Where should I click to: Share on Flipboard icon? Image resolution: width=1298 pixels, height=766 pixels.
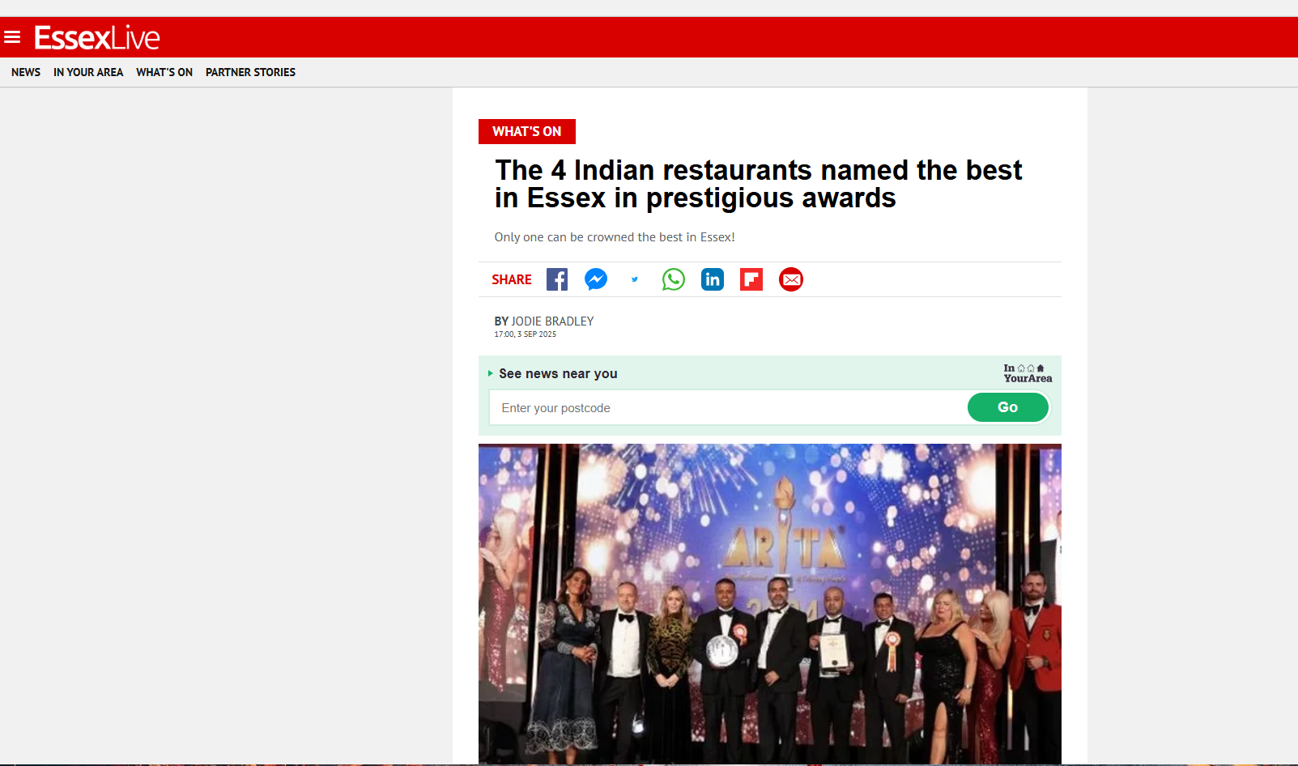coord(751,279)
